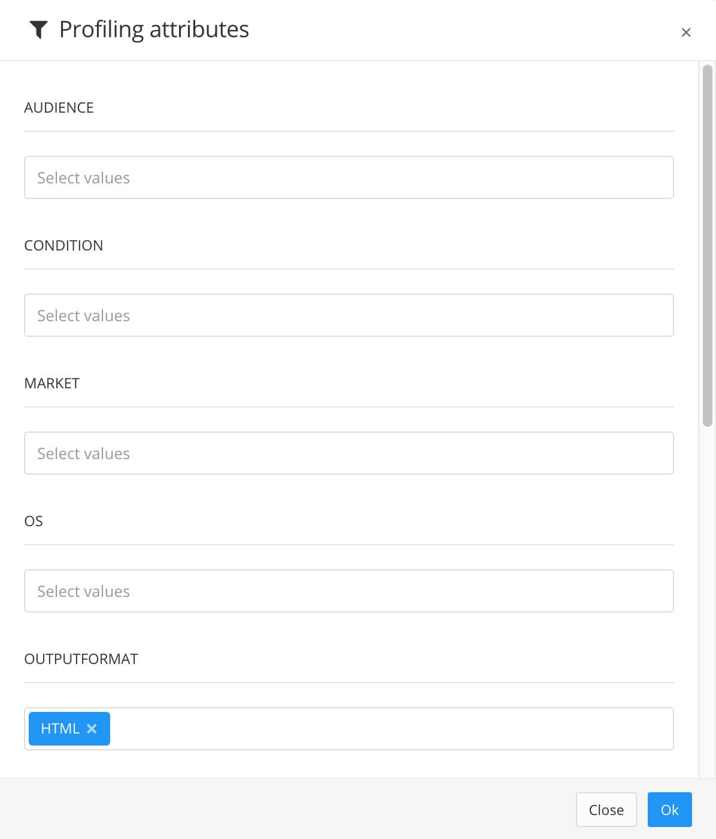Click the Close button
Image resolution: width=716 pixels, height=839 pixels.
click(x=606, y=810)
